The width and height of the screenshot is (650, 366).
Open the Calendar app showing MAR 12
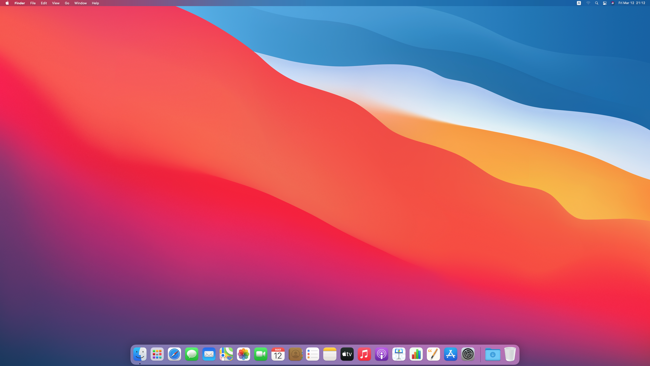(x=278, y=354)
